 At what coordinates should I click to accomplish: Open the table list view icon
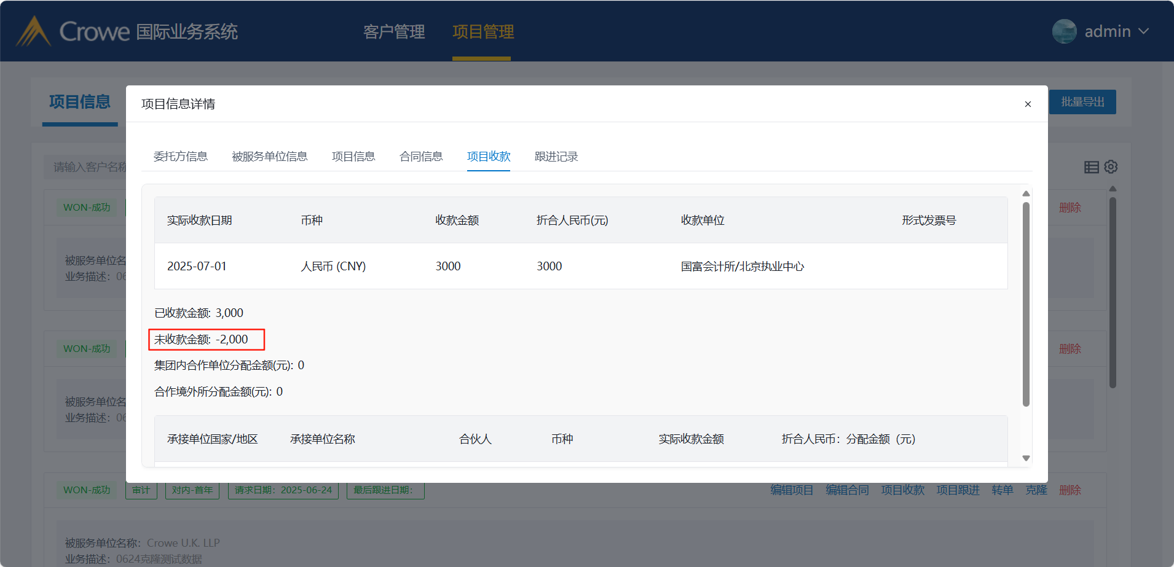1091,167
